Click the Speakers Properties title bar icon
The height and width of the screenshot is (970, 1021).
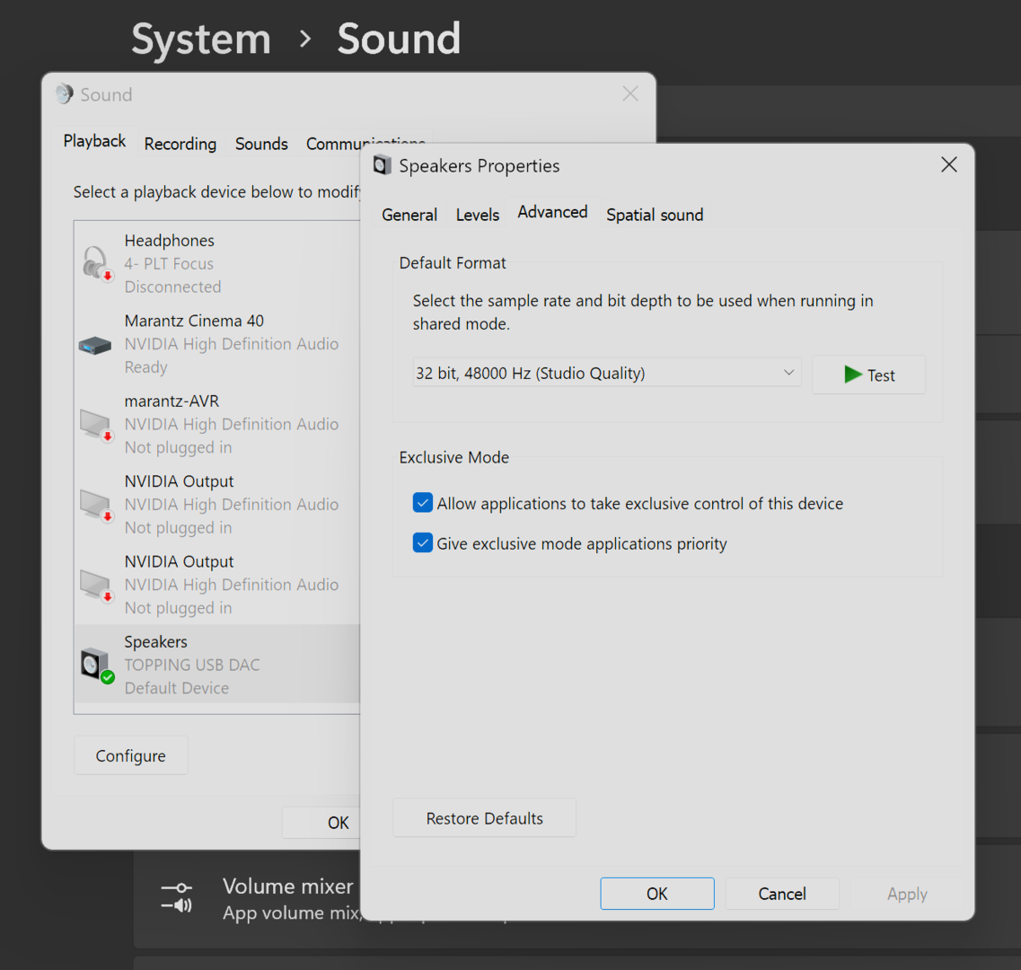coord(383,165)
